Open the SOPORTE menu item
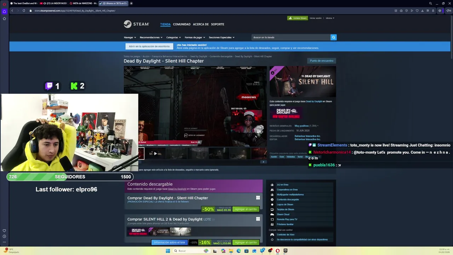 click(217, 24)
